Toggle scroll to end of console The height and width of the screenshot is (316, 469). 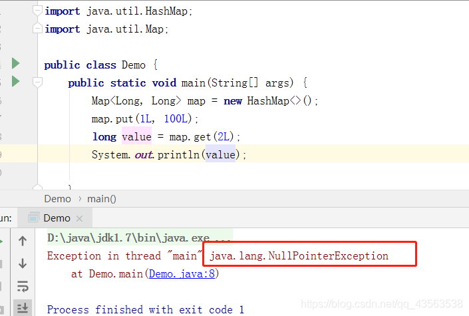pyautogui.click(x=23, y=307)
